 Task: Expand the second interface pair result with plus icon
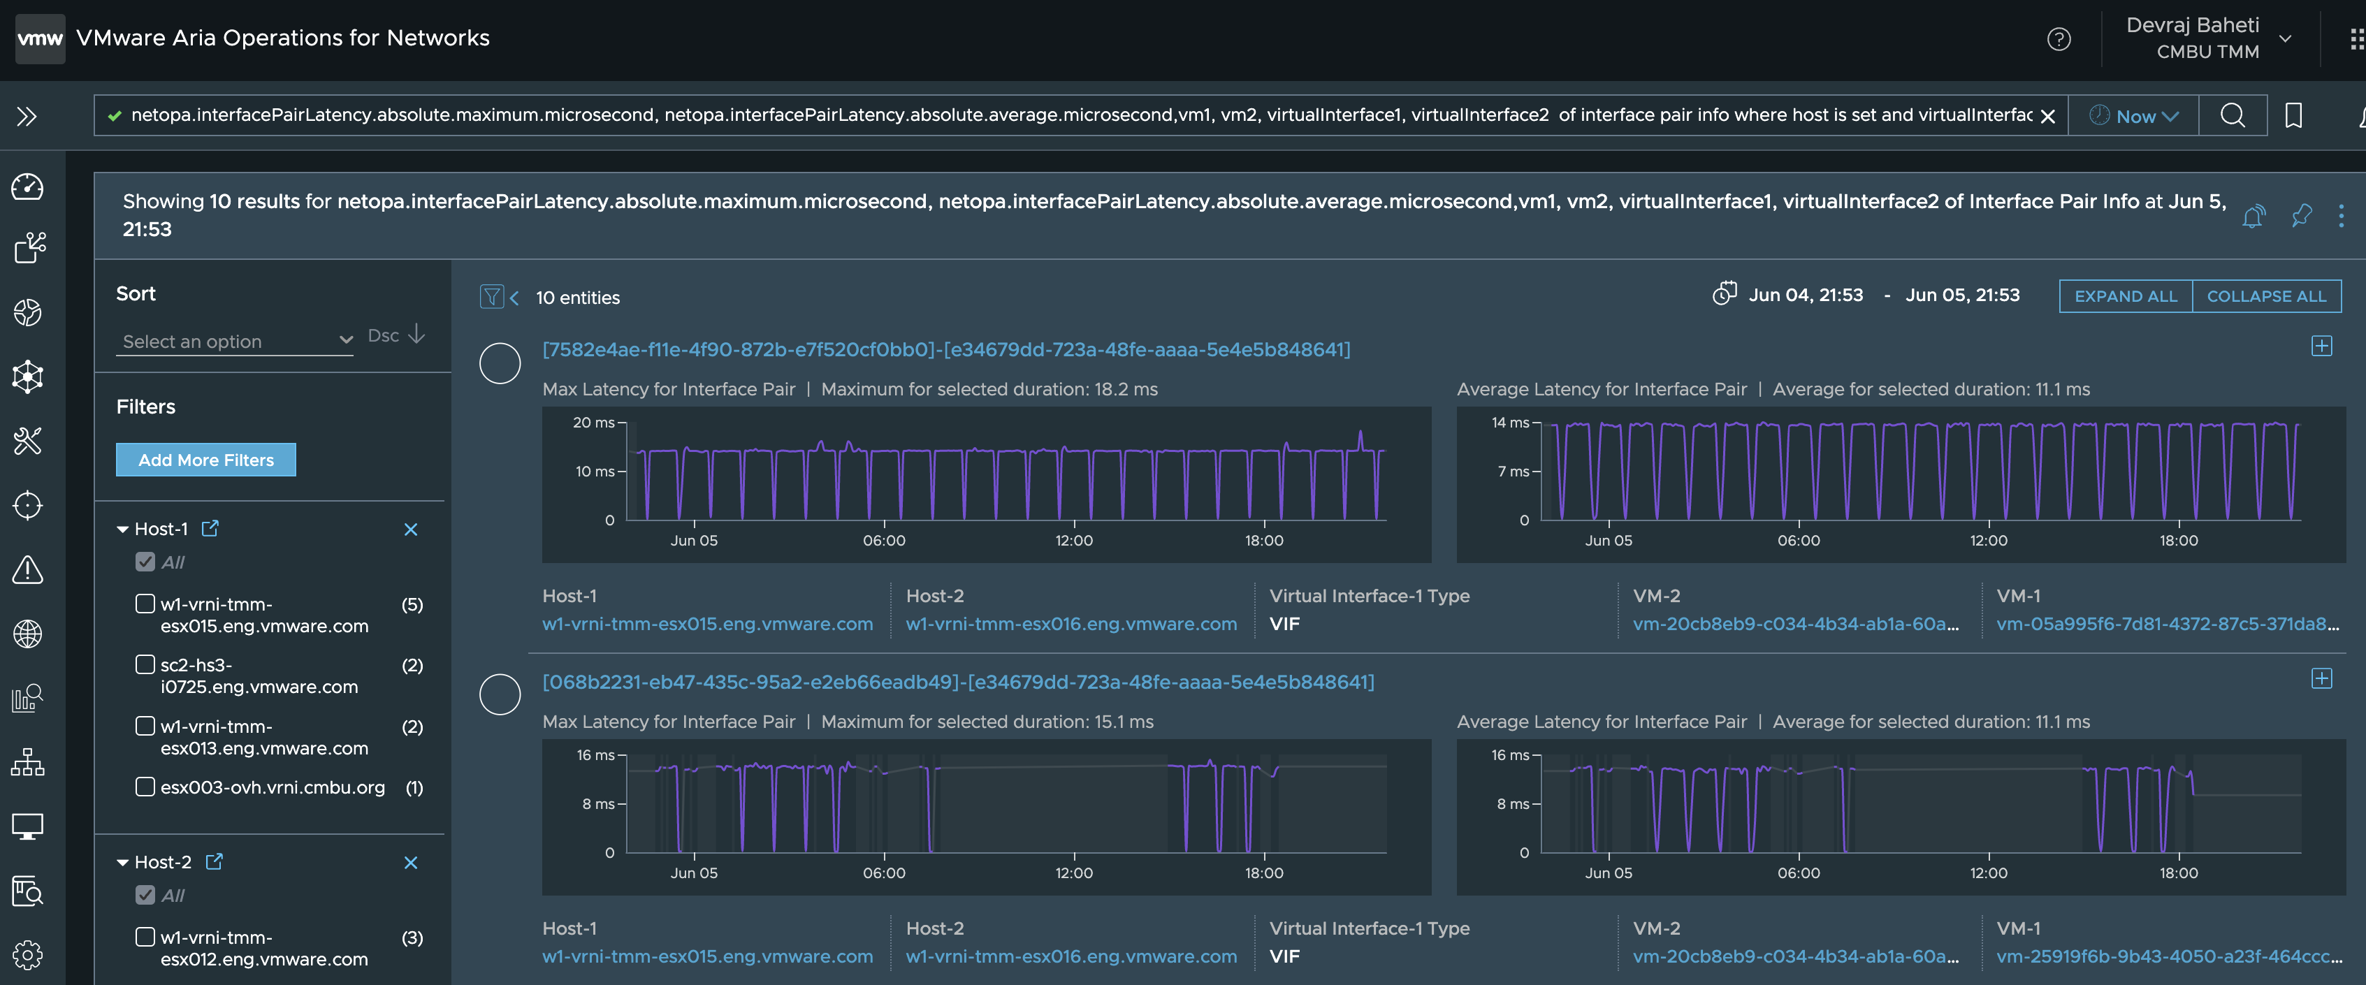click(2321, 678)
